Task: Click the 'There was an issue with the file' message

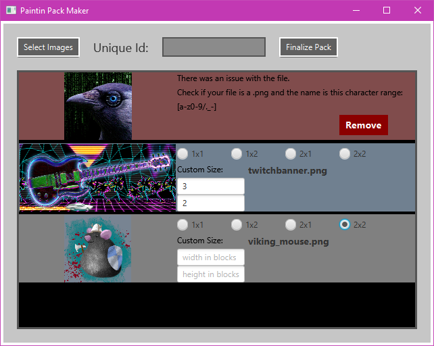Action: coord(233,78)
